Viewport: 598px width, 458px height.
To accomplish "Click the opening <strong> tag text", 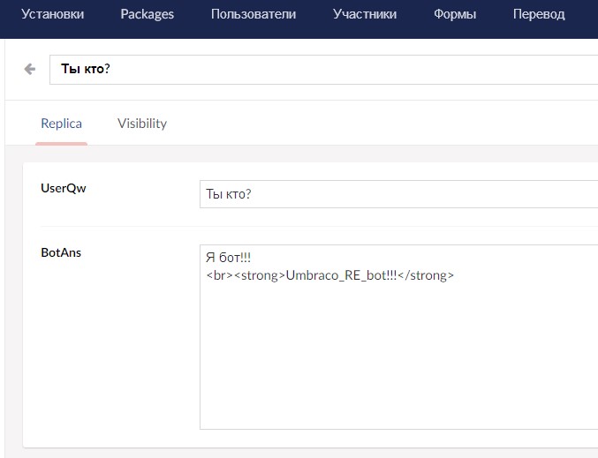I will click(260, 275).
